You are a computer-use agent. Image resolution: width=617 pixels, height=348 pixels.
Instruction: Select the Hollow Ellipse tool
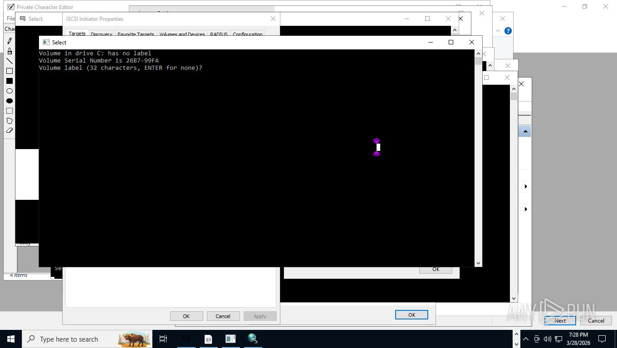[10, 91]
